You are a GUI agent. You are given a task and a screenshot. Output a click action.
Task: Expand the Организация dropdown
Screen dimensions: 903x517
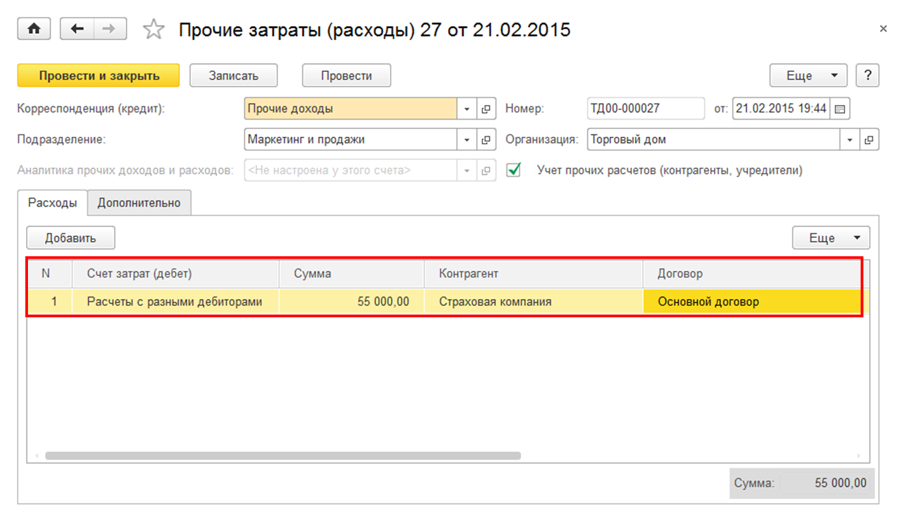tap(850, 139)
